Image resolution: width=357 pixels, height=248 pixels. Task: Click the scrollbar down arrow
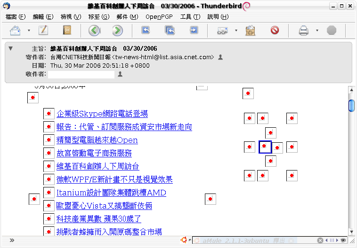click(x=351, y=232)
